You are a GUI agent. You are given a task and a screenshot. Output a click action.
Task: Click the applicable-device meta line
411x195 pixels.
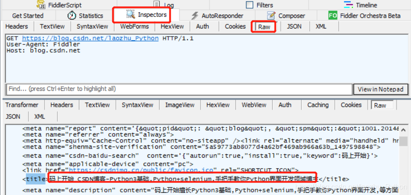pos(108,164)
